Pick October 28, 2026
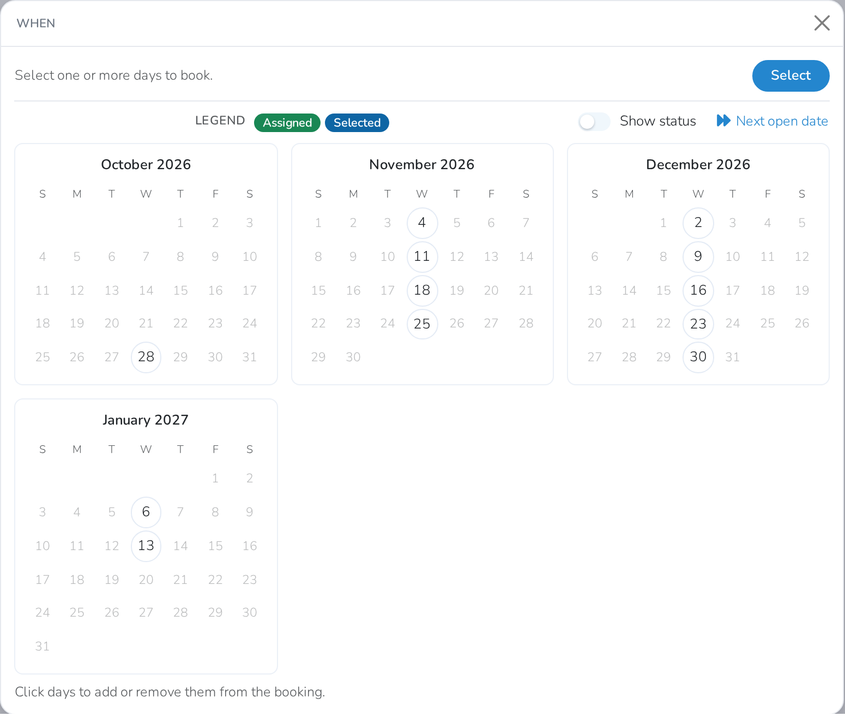 [x=146, y=357]
